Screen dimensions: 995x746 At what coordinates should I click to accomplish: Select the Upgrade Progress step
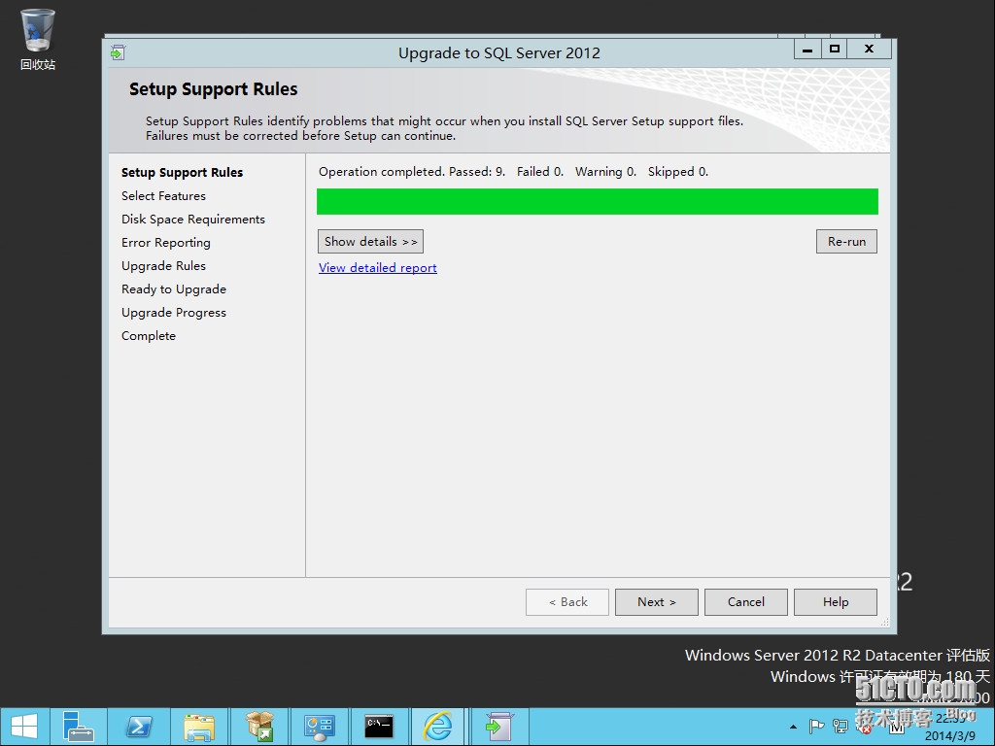(174, 313)
